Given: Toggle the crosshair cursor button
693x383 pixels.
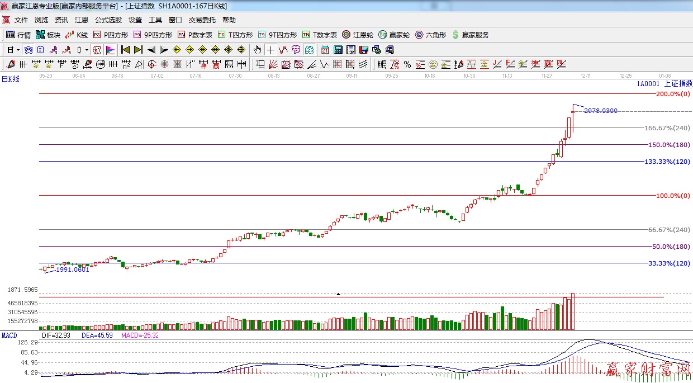Looking at the screenshot, I should [270, 50].
